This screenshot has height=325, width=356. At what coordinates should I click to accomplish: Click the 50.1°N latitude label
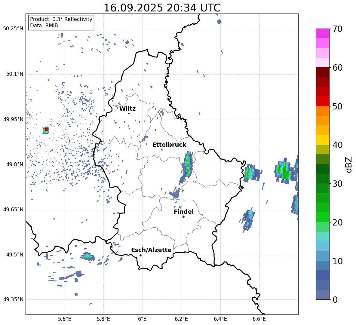click(14, 74)
